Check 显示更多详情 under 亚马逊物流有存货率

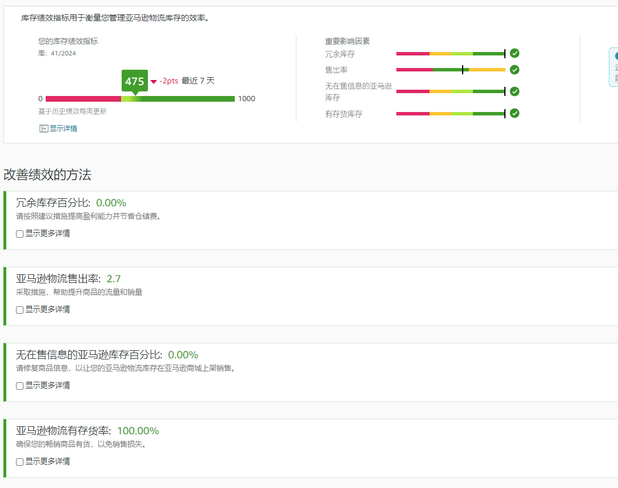pyautogui.click(x=20, y=462)
